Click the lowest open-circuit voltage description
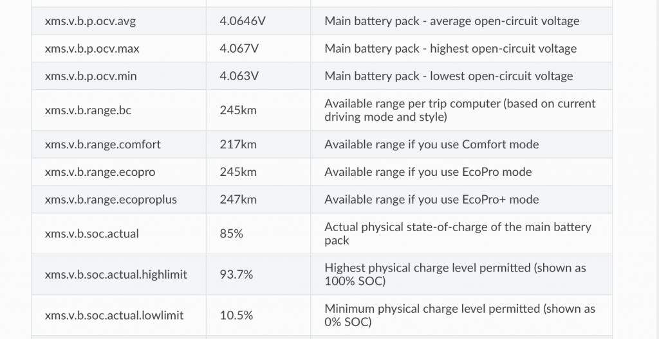 [449, 76]
